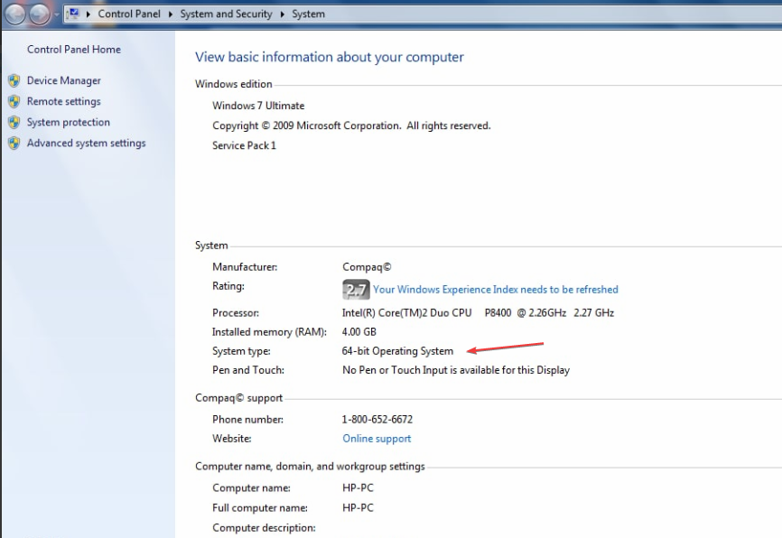Expand arrow after System and Security
This screenshot has height=538, width=782.
(283, 14)
